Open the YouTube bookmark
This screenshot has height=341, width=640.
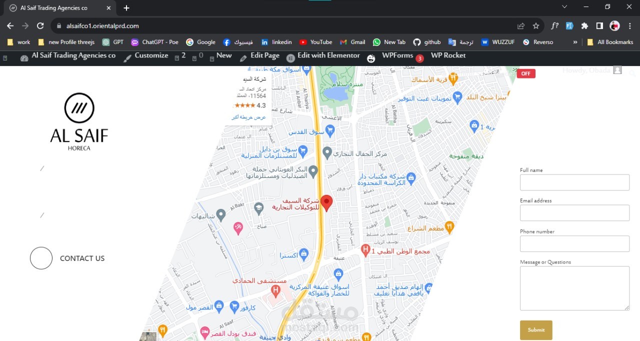click(x=315, y=42)
